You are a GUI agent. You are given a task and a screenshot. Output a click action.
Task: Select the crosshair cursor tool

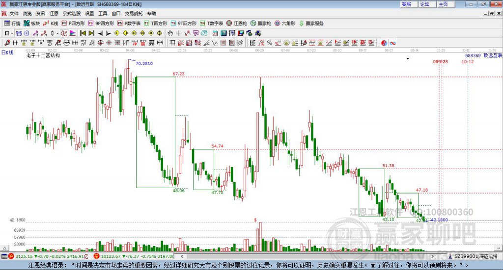(x=179, y=33)
